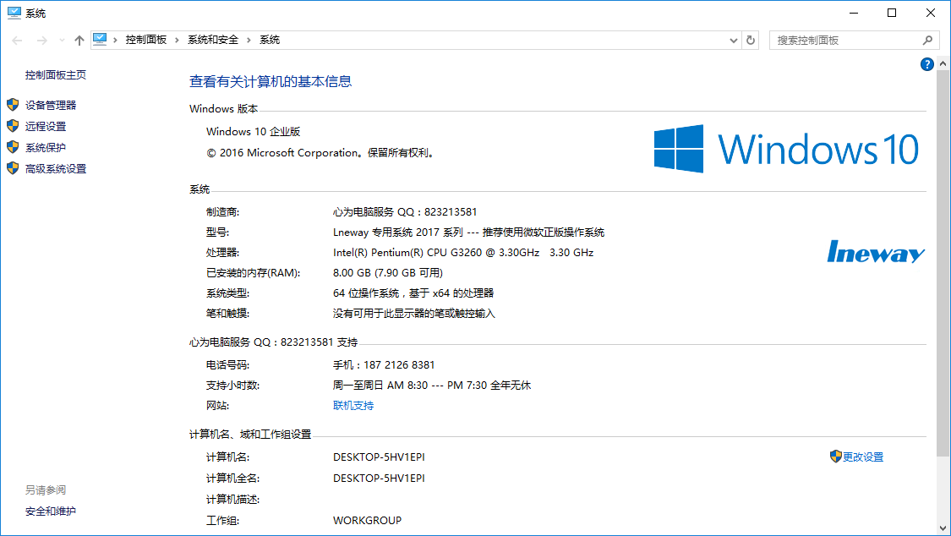The height and width of the screenshot is (536, 951).
Task: Select 系统和安全 in the breadcrumb path
Action: (213, 40)
